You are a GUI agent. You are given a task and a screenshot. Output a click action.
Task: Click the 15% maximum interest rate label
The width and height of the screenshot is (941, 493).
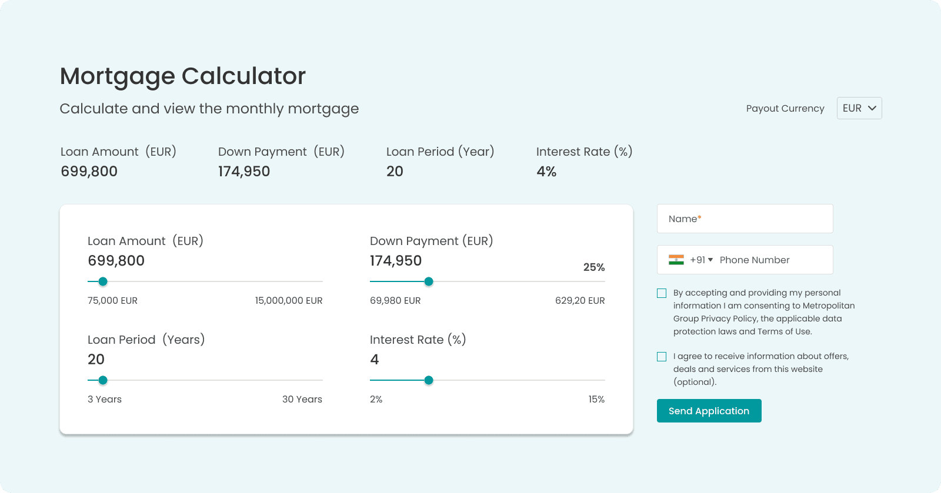[x=596, y=400]
